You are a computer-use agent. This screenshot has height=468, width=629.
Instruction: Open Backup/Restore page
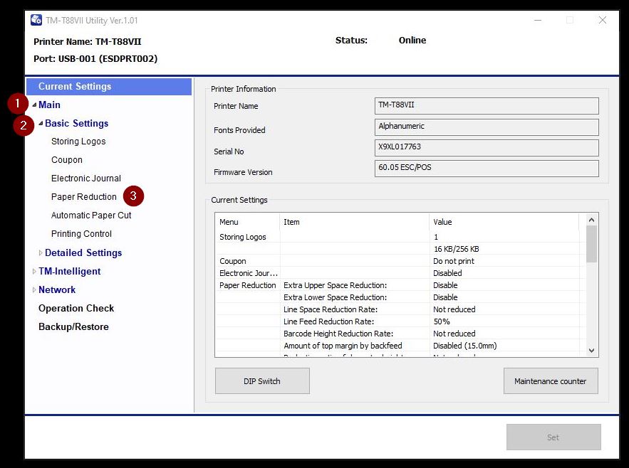(x=74, y=326)
